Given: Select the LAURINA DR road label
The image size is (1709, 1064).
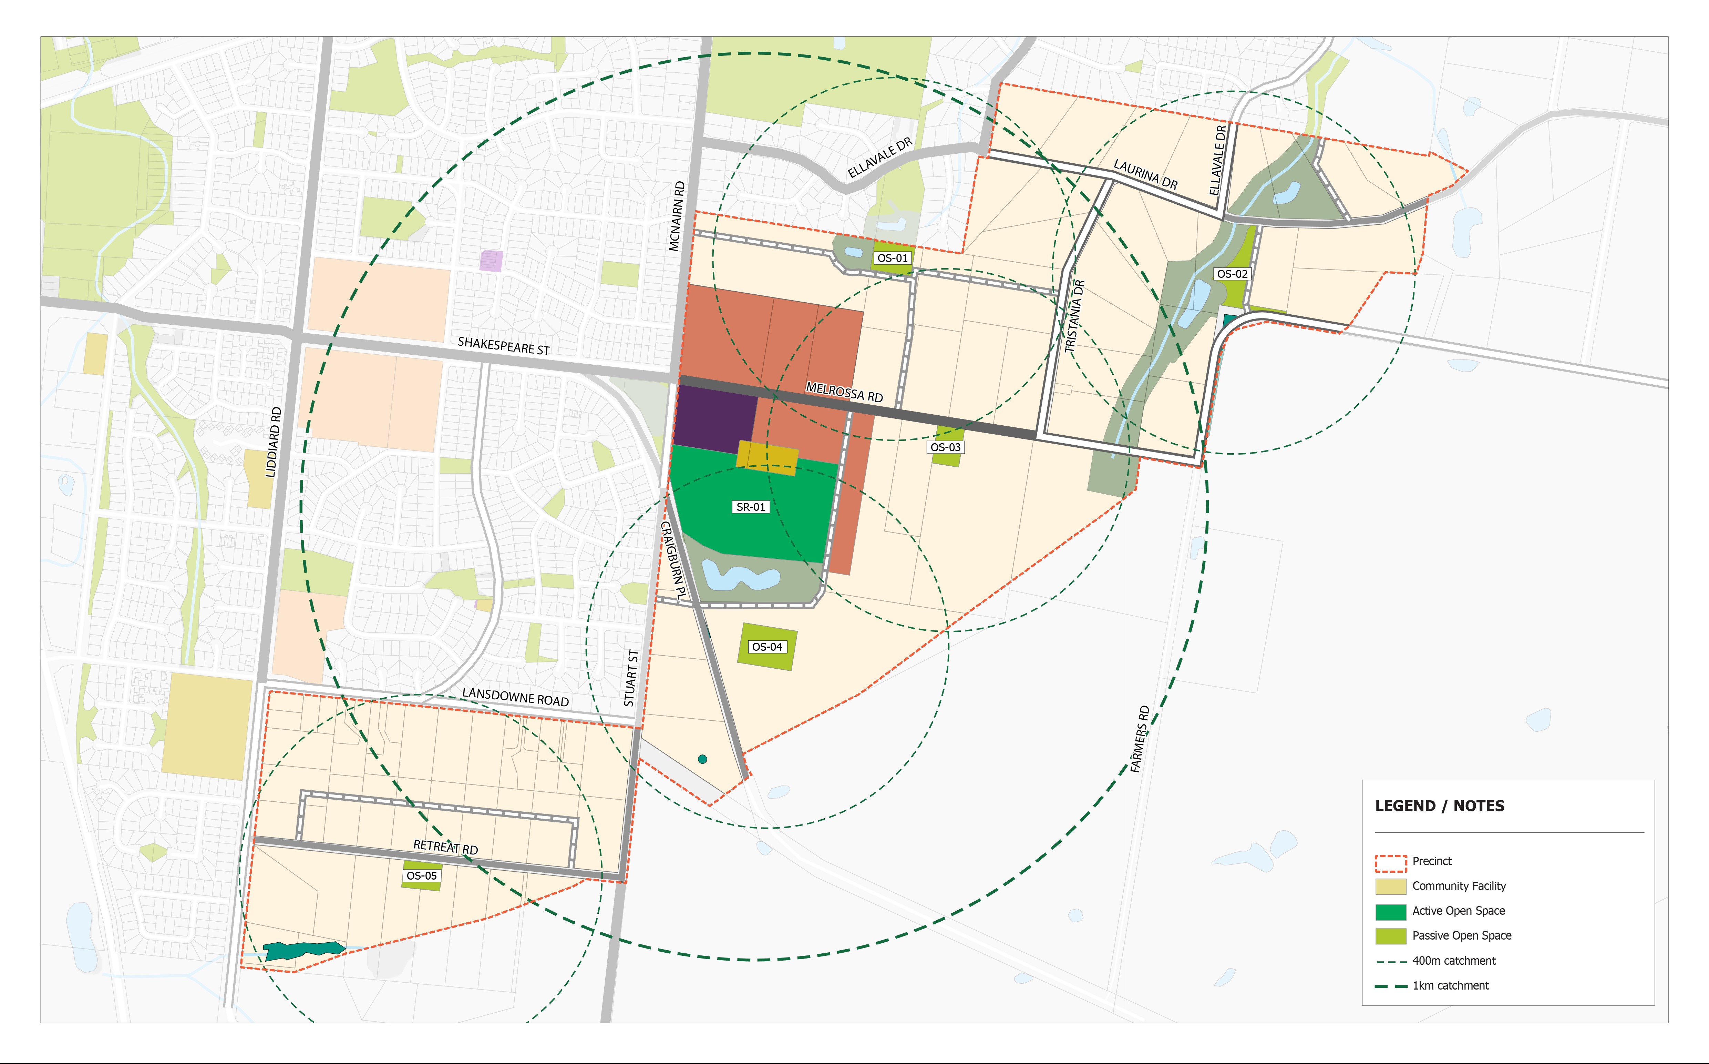Looking at the screenshot, I should coord(1145,174).
